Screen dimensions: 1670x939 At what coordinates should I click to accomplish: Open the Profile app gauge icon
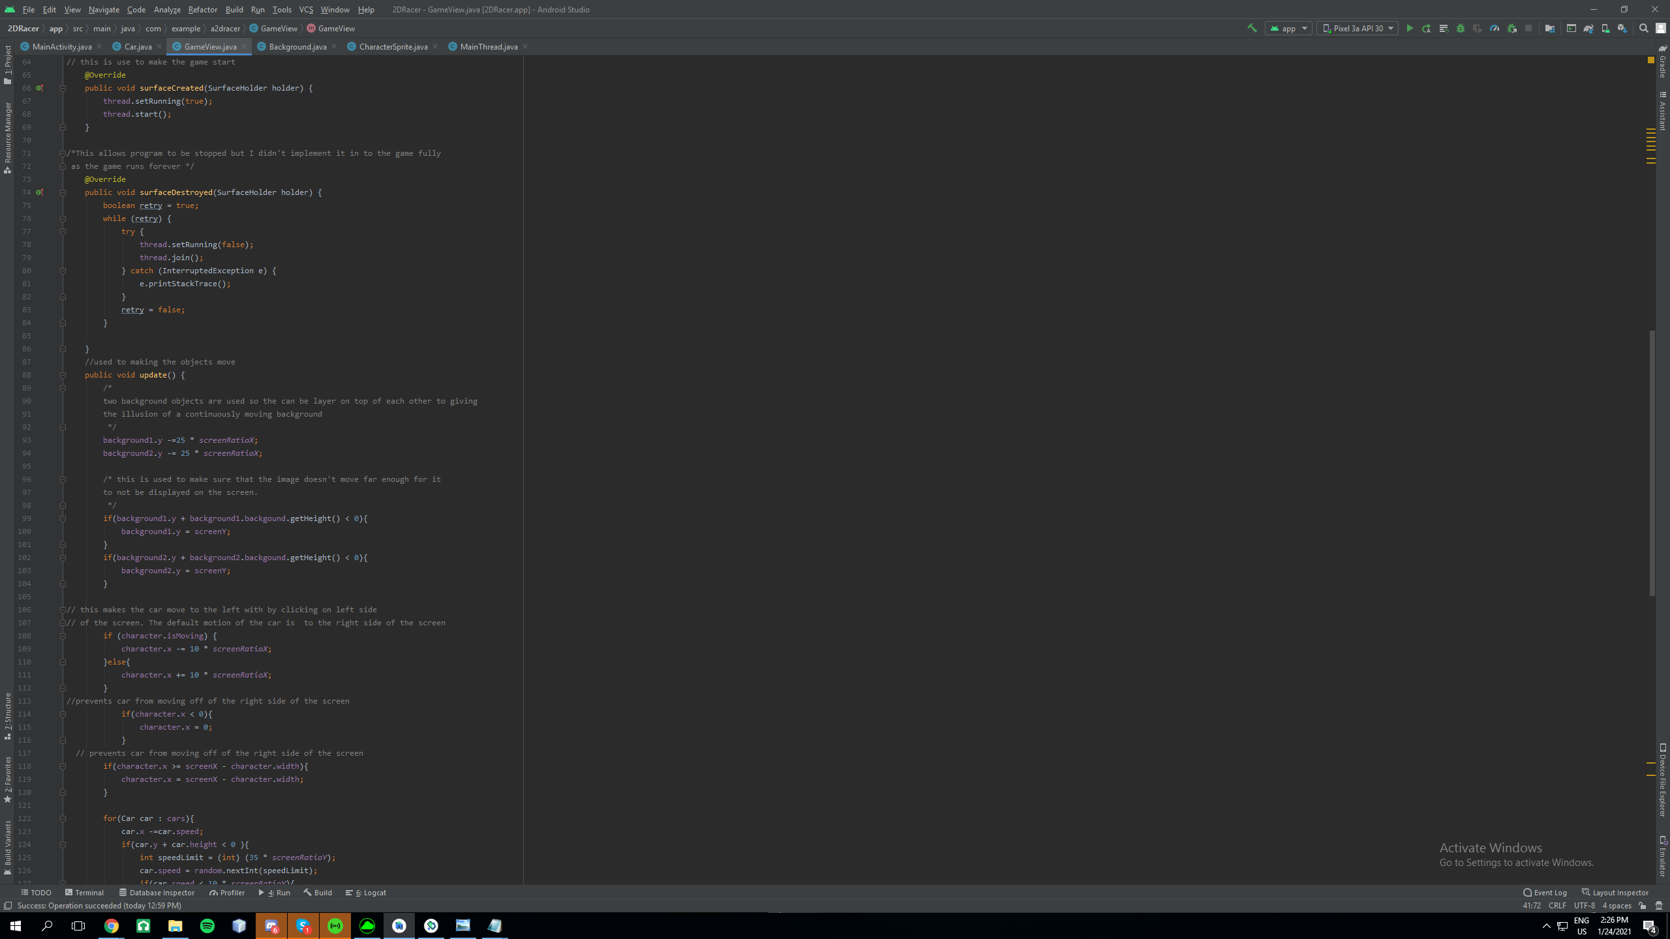click(1495, 29)
